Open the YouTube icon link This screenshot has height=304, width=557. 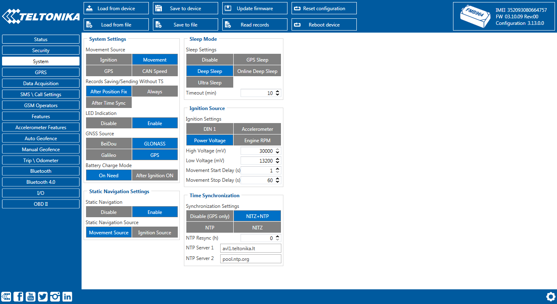[x=31, y=297]
